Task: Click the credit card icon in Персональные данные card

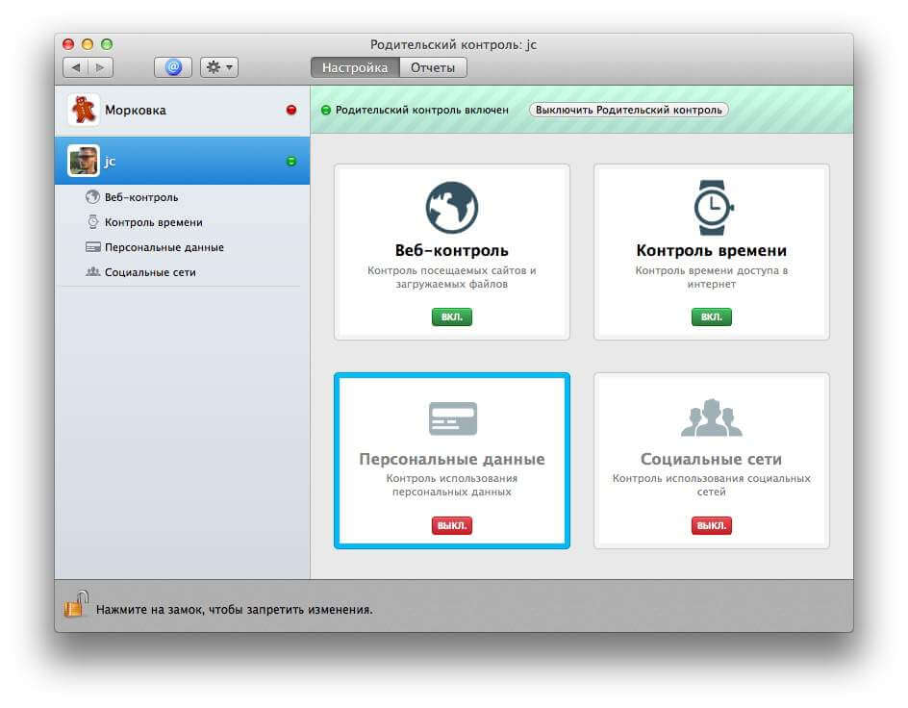Action: click(x=453, y=417)
